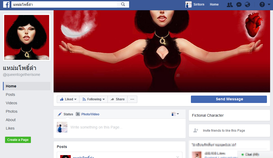Screen dimensions: 273x158
Task: Toggle the Liked button on the page
Action: (x=68, y=99)
